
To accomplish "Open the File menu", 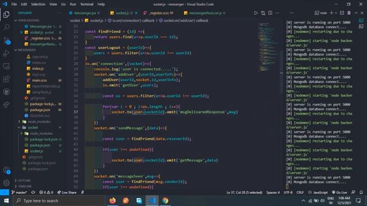I will (x=14, y=4).
